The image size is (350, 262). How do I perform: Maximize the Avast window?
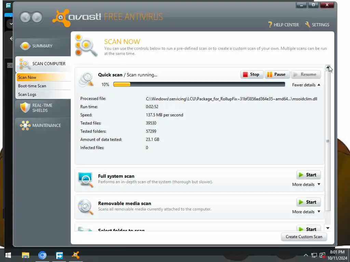point(313,5)
